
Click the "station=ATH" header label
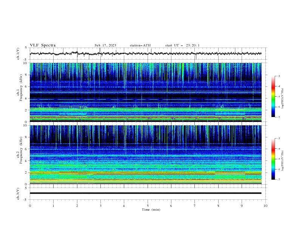click(x=140, y=45)
